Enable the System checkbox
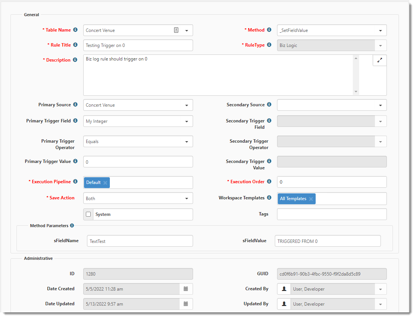This screenshot has width=415, height=318. pyautogui.click(x=88, y=214)
